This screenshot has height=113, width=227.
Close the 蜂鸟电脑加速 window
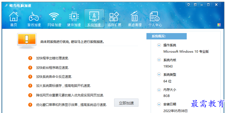(216, 5)
